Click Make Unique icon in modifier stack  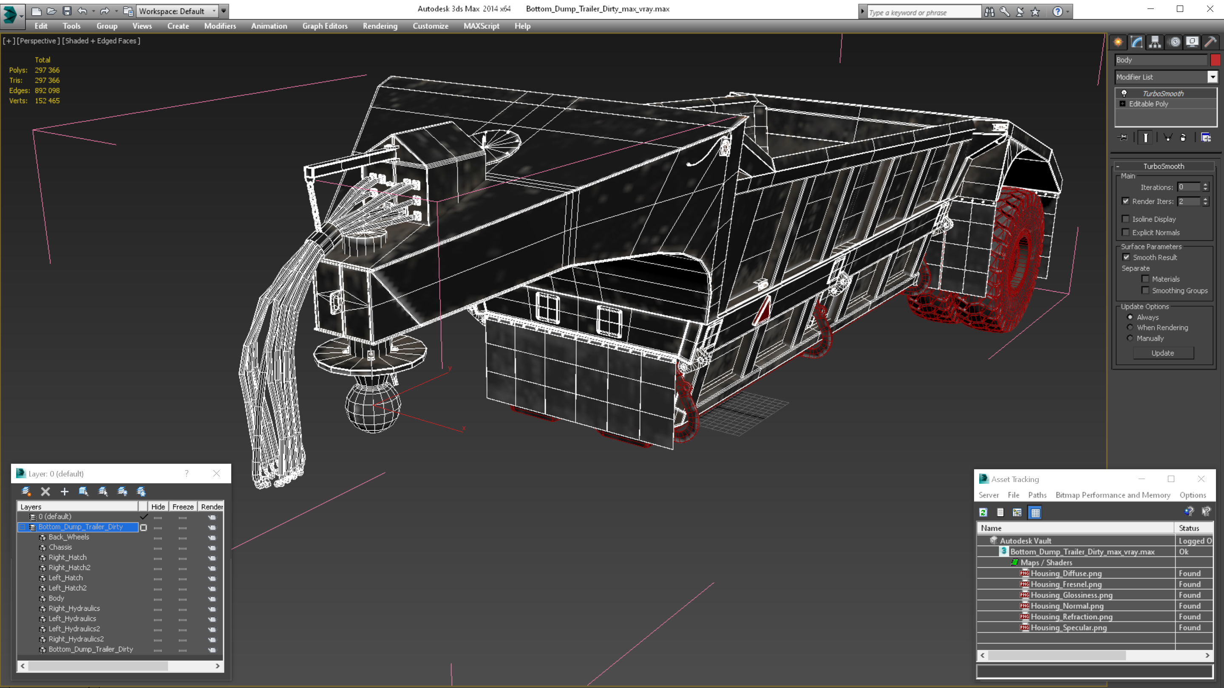point(1167,137)
